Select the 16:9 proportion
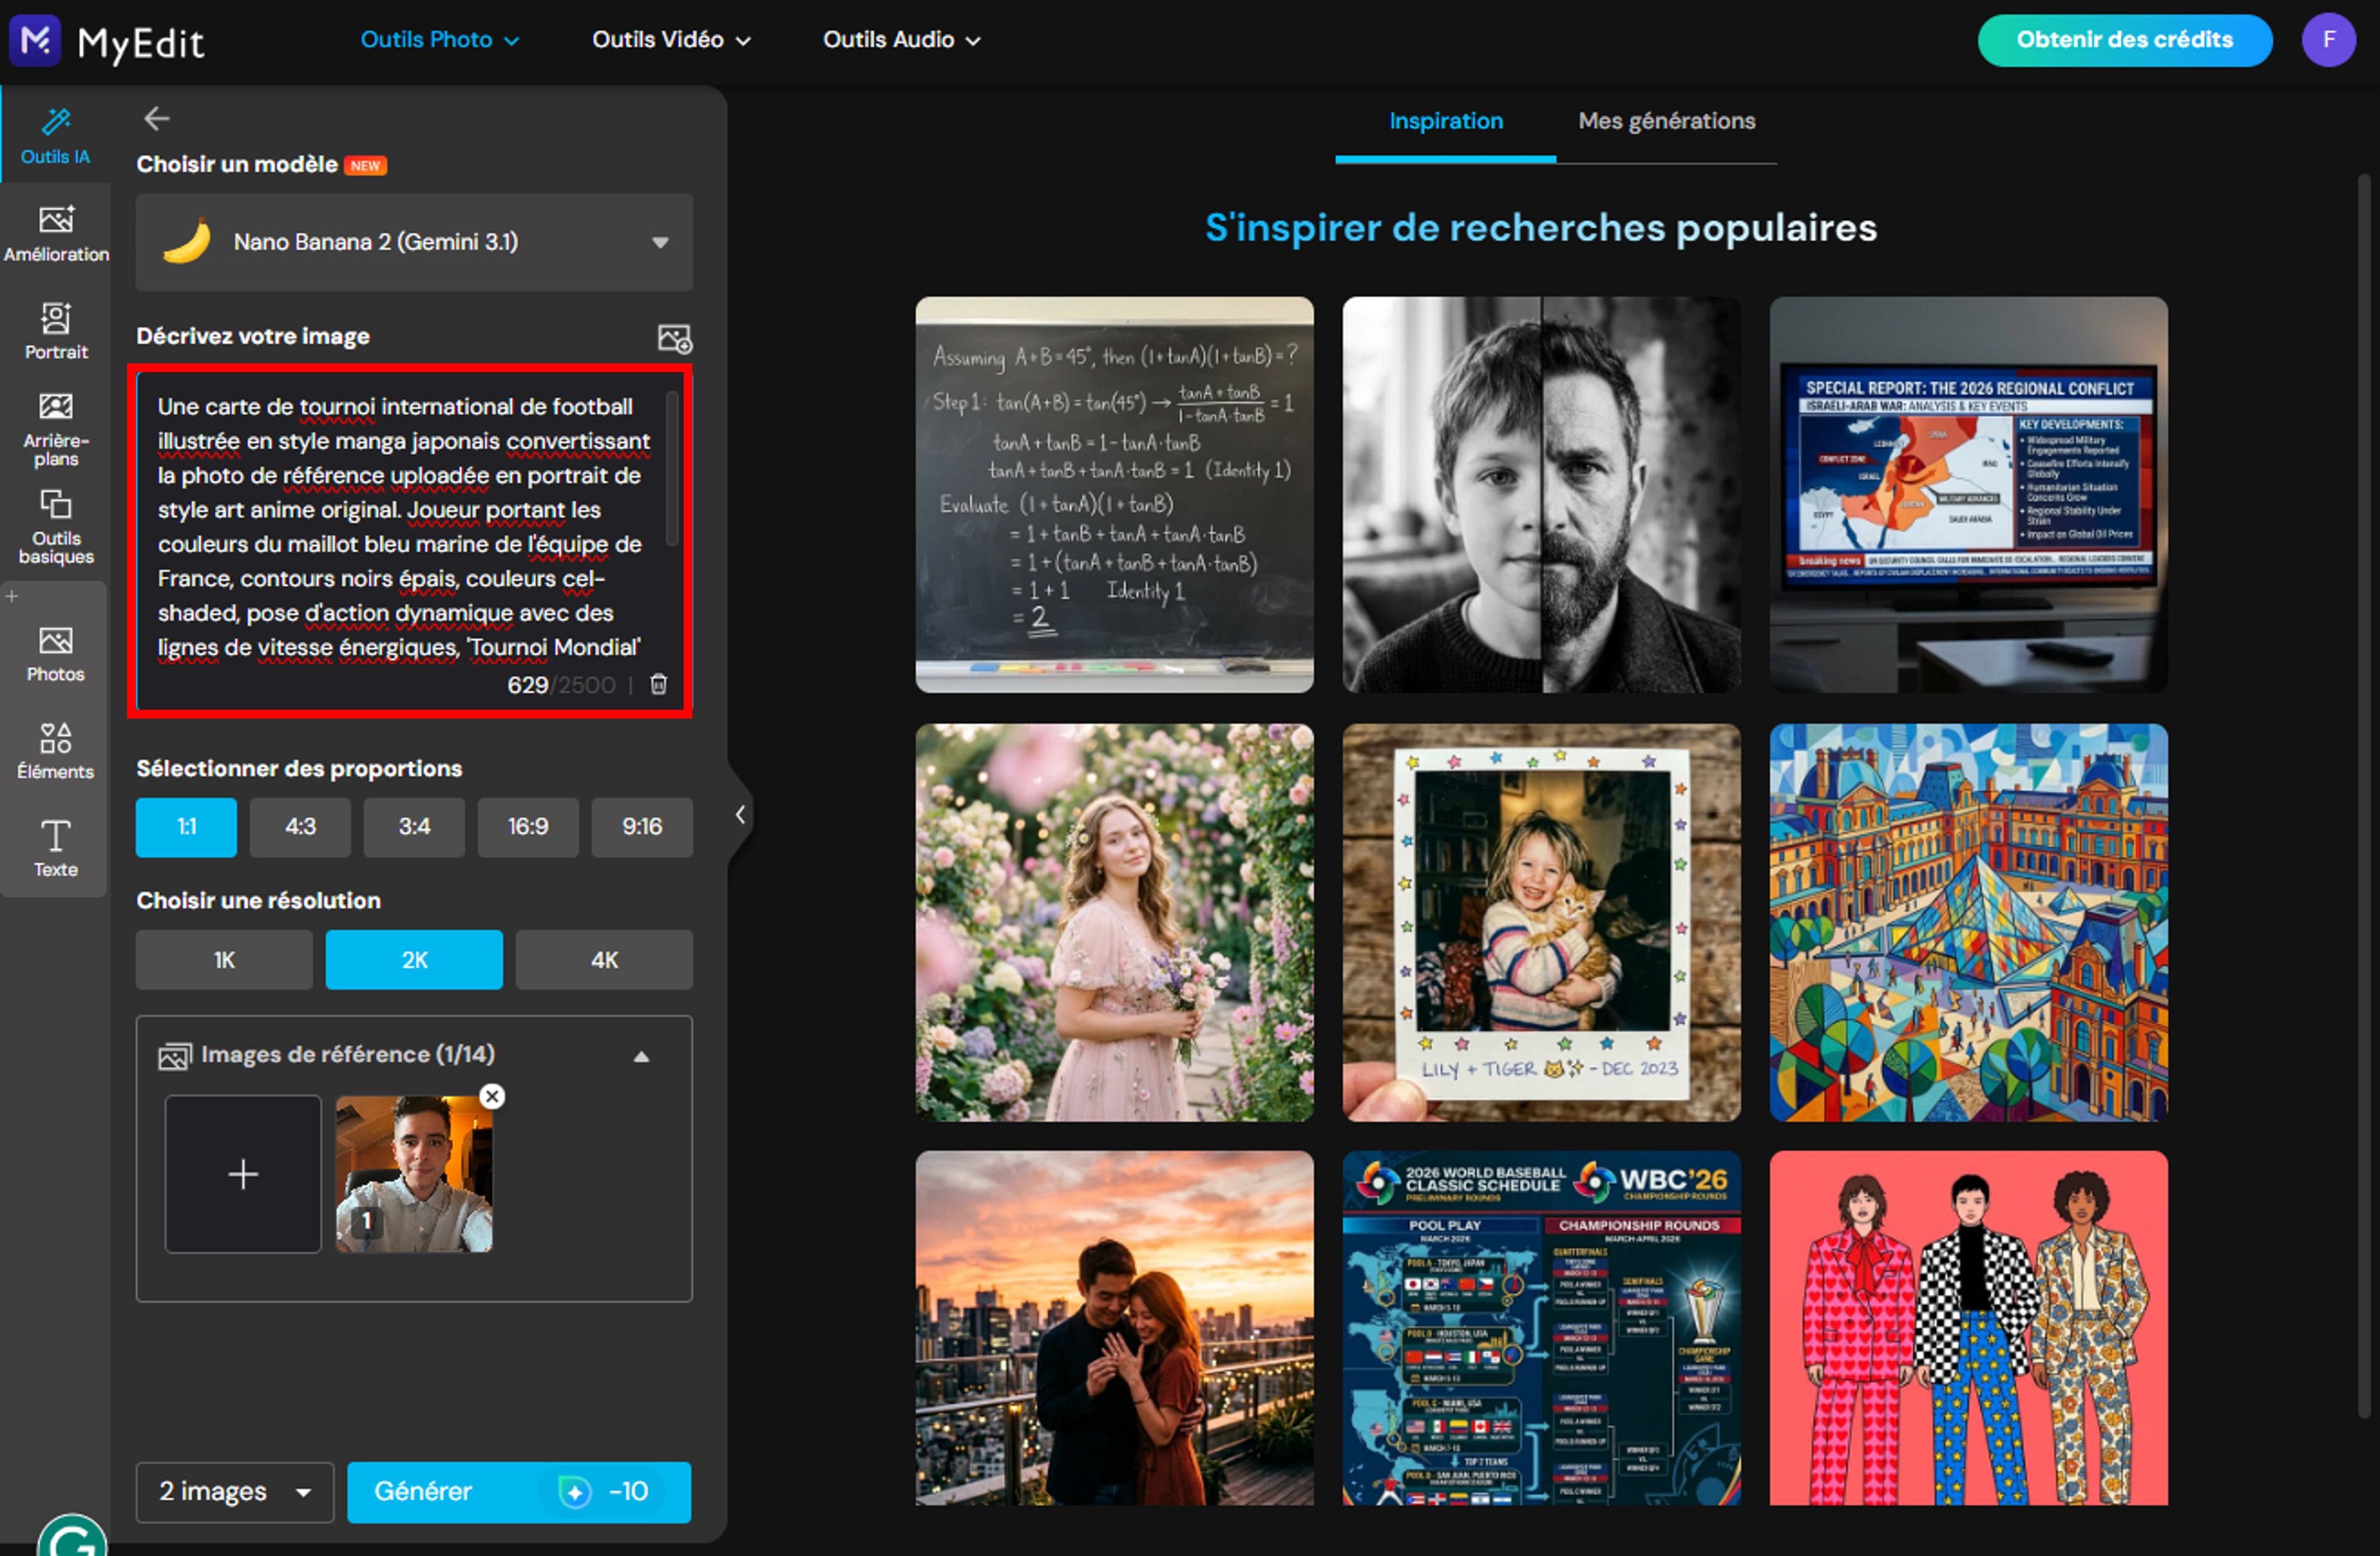2380x1556 pixels. pyautogui.click(x=528, y=827)
